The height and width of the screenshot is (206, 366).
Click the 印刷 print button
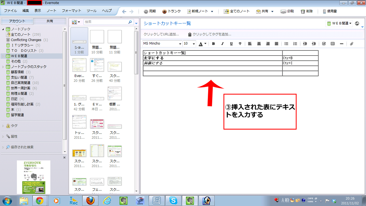click(x=287, y=11)
